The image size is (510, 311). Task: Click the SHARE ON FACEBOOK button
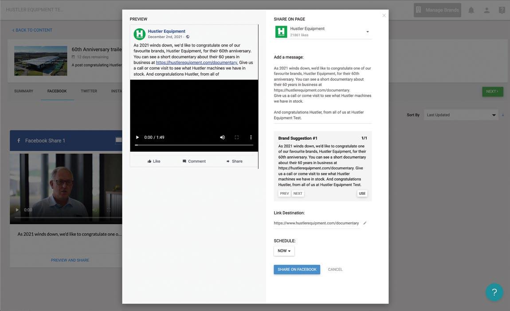click(x=297, y=269)
